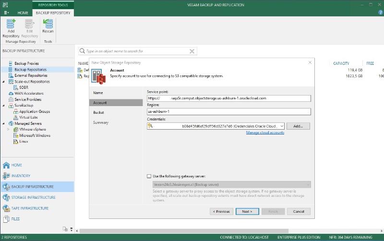The width and height of the screenshot is (384, 241).
Task: Click the Service point input field
Action: [x=229, y=98]
